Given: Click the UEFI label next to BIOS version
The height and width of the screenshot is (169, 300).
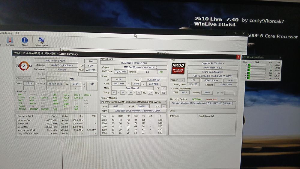Looking at the screenshot, I should click(161, 72).
